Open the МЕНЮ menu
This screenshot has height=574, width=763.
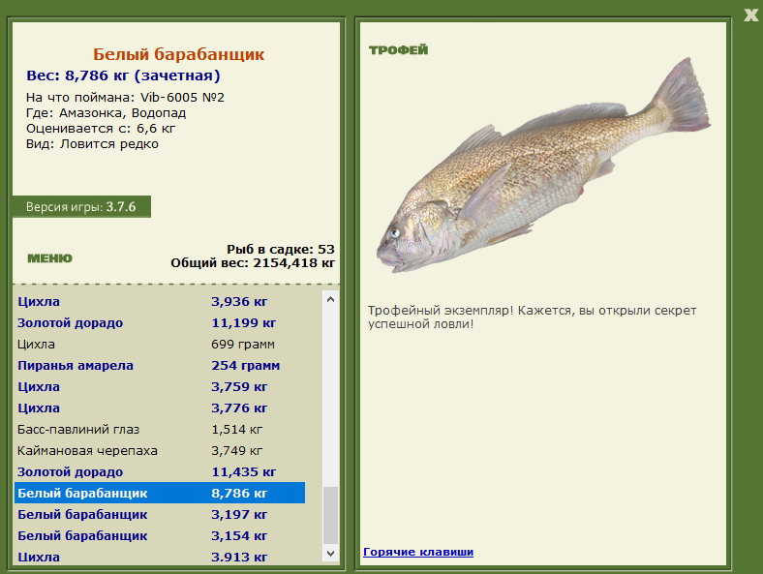click(x=49, y=258)
